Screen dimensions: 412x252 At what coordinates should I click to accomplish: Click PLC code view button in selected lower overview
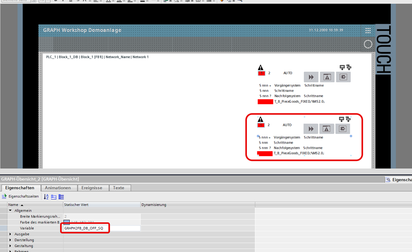(x=342, y=129)
